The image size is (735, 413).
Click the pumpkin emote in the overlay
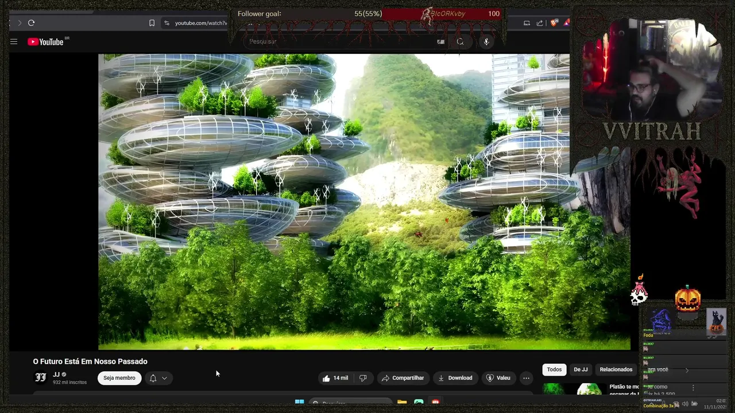688,299
